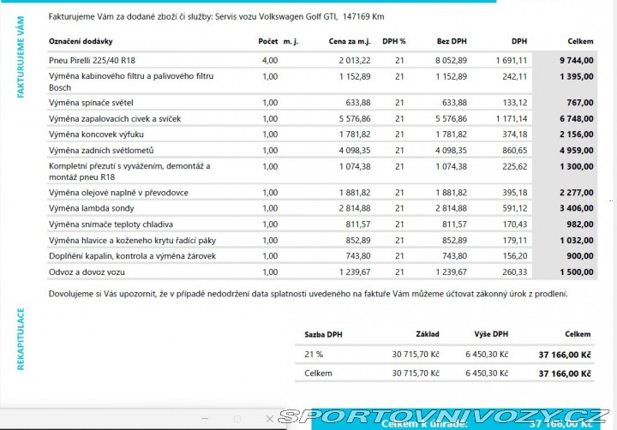The height and width of the screenshot is (430, 617).
Task: Click the 'Sazba DPH' recap header
Action: 323,335
